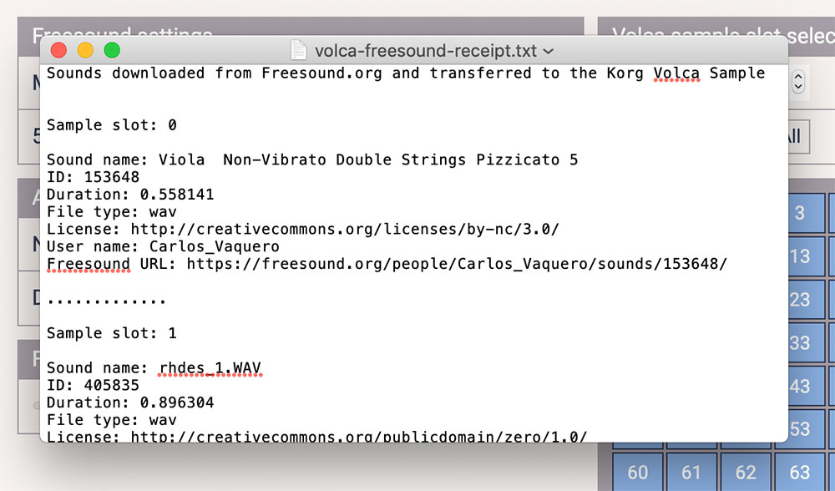Click the document icon beside volca-freesound-receipt.txt
Screen dimensions: 835x491
[x=298, y=51]
